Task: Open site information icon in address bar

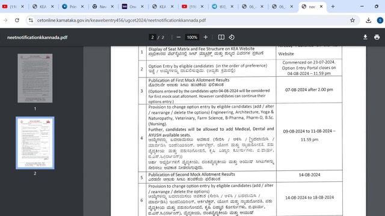Action: tap(31, 20)
